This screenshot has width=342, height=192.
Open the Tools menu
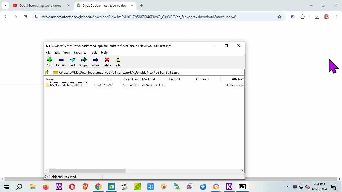[x=94, y=53]
